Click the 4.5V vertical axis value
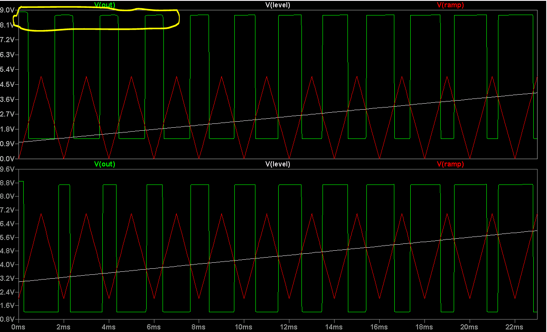The image size is (547, 332). pyautogui.click(x=7, y=84)
